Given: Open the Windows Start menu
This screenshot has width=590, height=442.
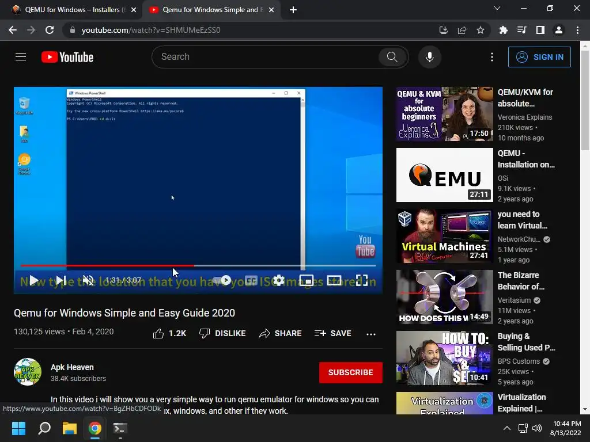Looking at the screenshot, I should [18, 428].
